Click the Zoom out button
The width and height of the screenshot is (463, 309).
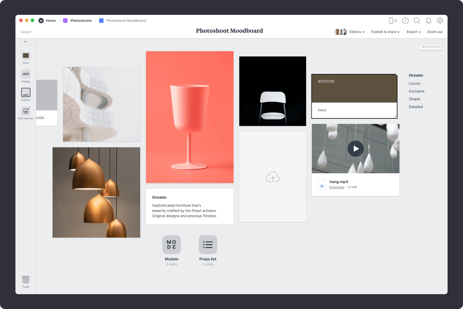point(435,32)
